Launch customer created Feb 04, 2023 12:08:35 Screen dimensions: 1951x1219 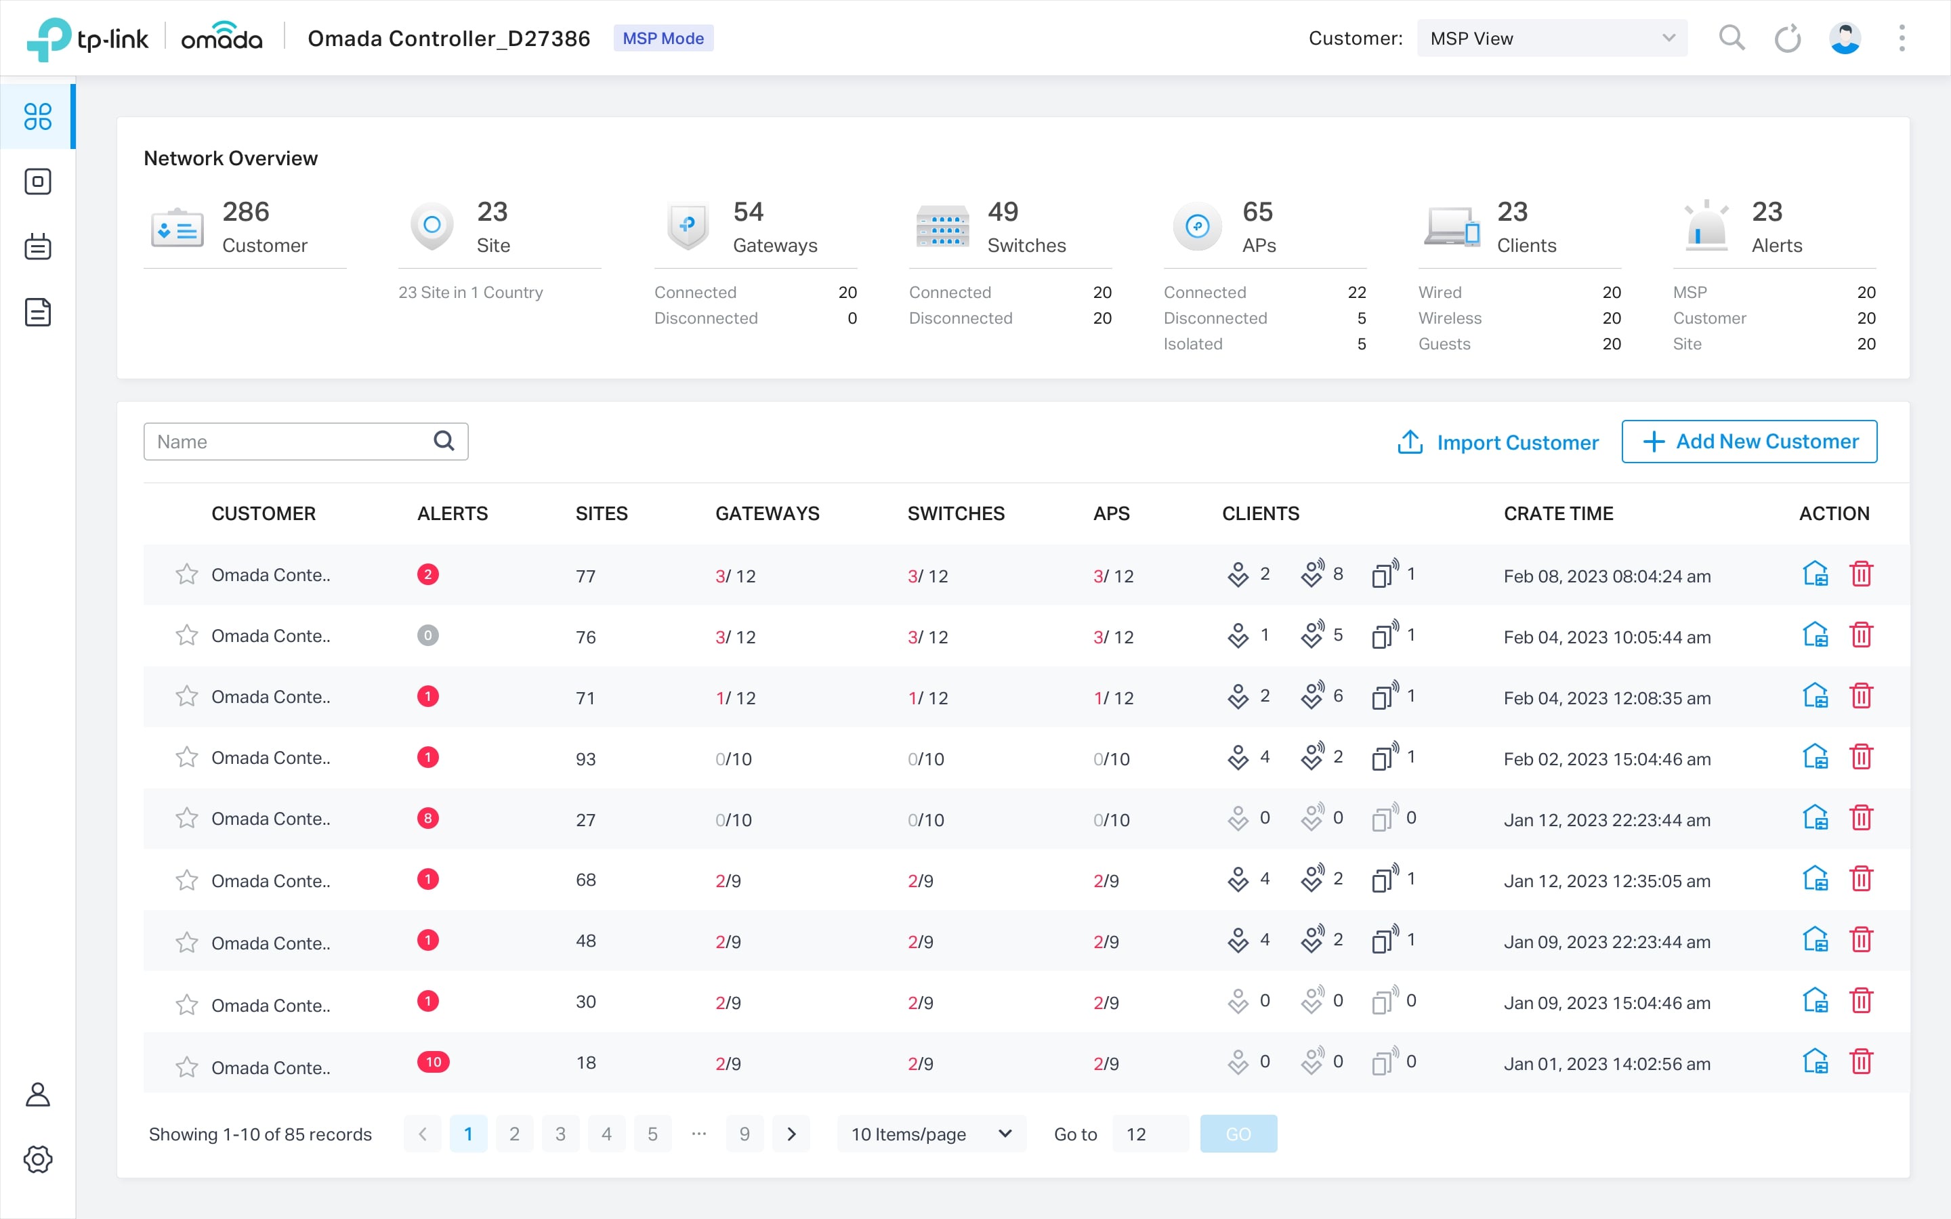[x=1816, y=696]
